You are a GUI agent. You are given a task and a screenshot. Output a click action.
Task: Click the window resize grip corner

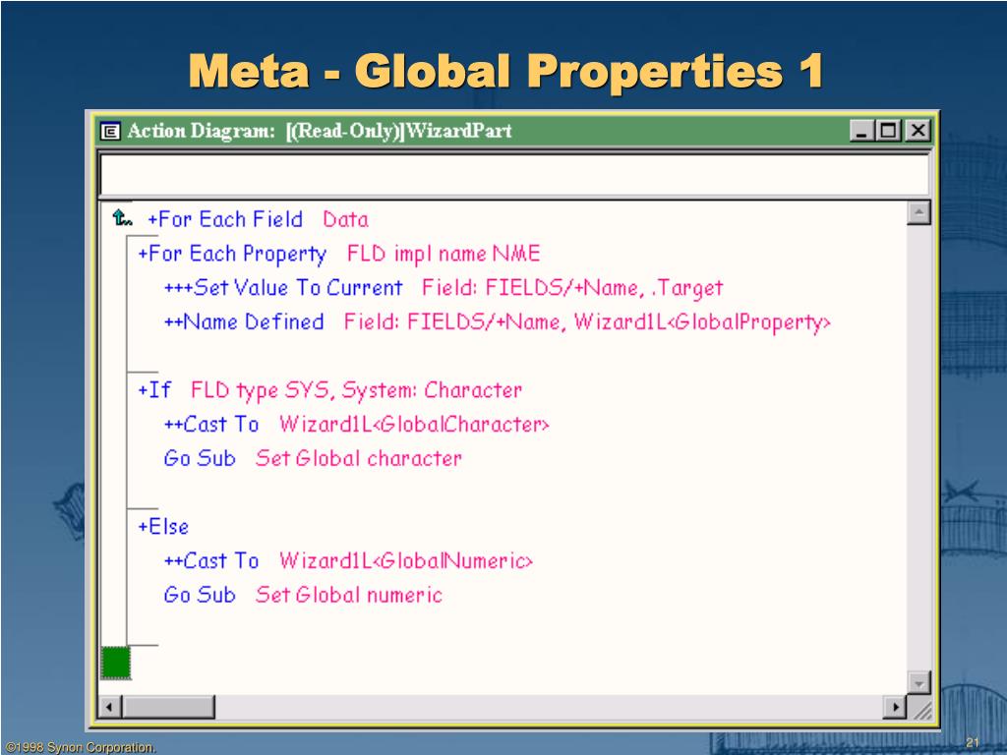point(920,709)
